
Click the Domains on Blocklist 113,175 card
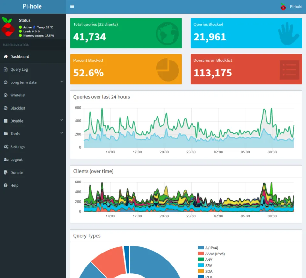pos(246,69)
